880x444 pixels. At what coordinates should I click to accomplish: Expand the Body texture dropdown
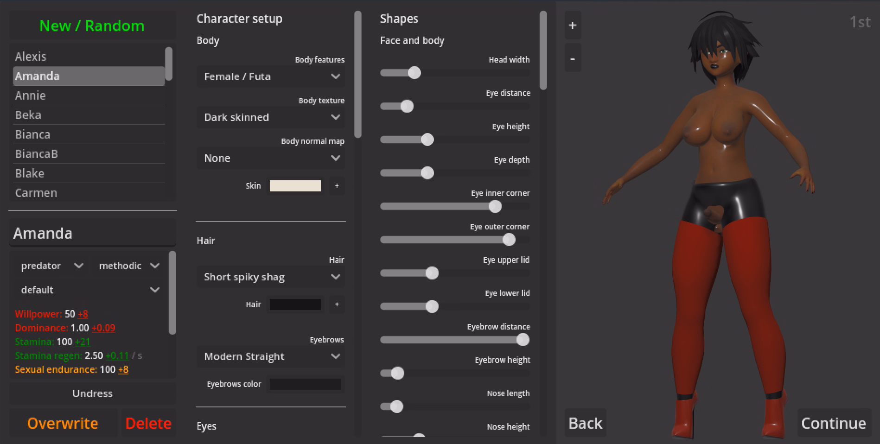[x=271, y=117]
